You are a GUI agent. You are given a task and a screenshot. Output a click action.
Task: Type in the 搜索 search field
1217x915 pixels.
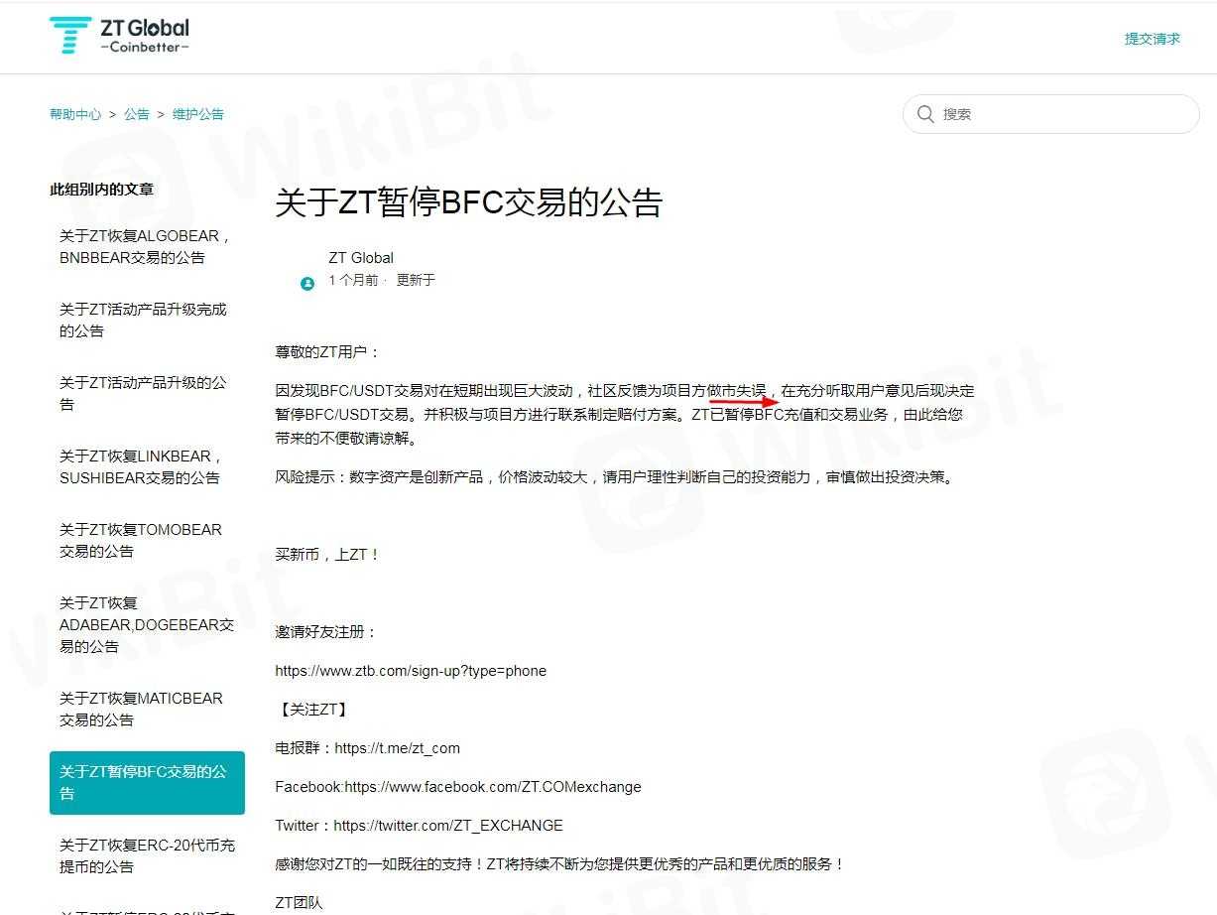[x=1061, y=114]
